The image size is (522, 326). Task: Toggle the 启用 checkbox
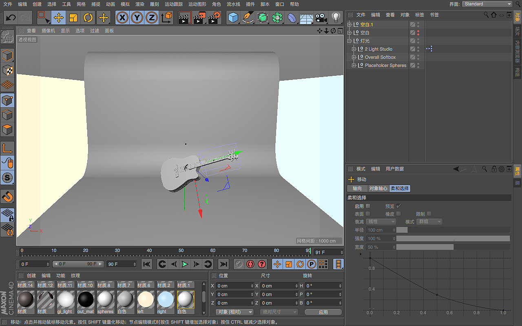coord(368,206)
